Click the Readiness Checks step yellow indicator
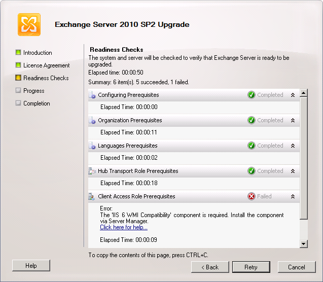This screenshot has width=323, height=282. pyautogui.click(x=18, y=78)
